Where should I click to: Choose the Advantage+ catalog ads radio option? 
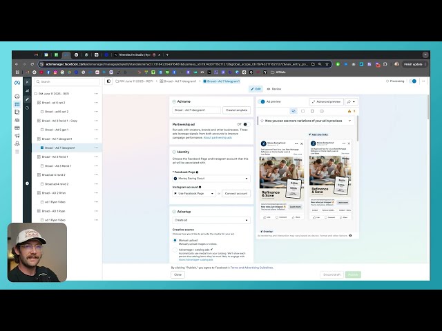[x=175, y=250]
